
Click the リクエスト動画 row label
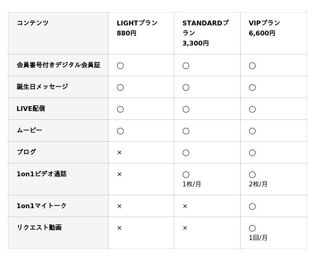pyautogui.click(x=39, y=228)
